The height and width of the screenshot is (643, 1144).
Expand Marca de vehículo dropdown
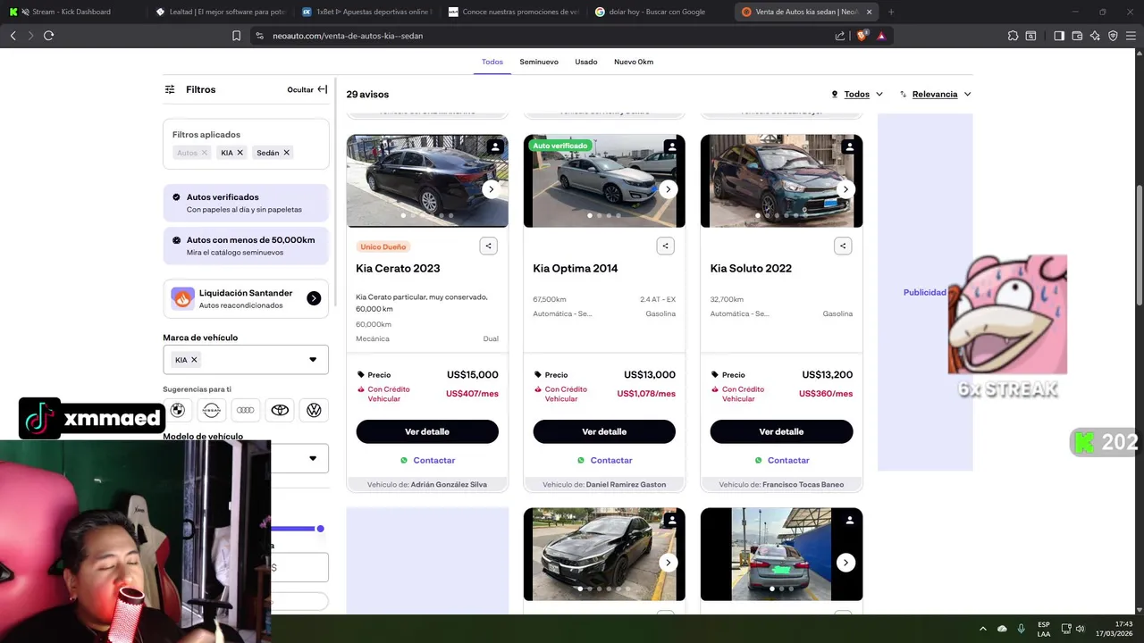(313, 360)
